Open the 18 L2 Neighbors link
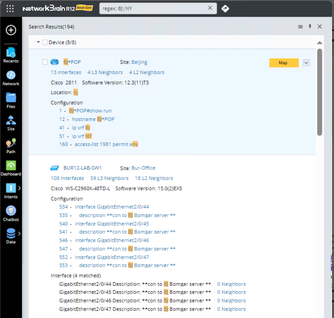The height and width of the screenshot is (318, 334). [x=154, y=178]
